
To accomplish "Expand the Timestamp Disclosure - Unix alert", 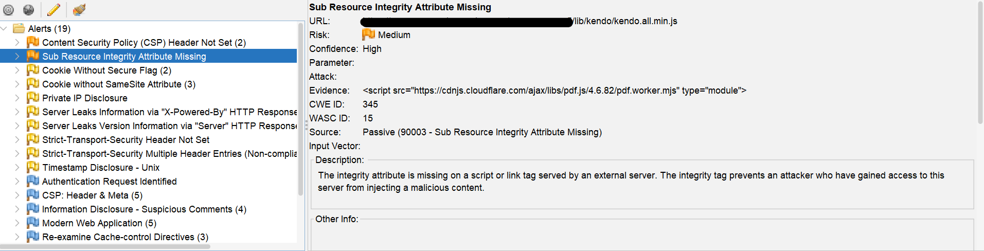I will (x=17, y=167).
